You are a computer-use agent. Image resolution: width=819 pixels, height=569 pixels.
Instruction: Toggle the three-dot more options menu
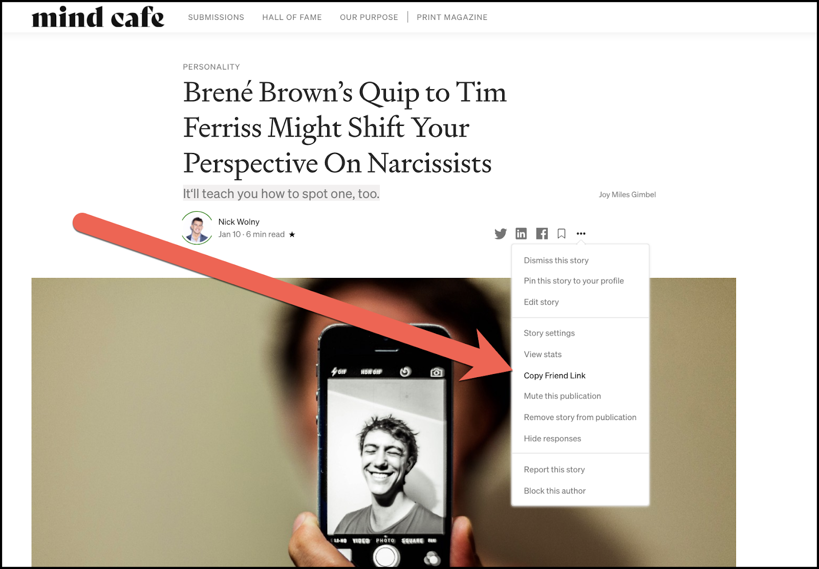pos(581,234)
